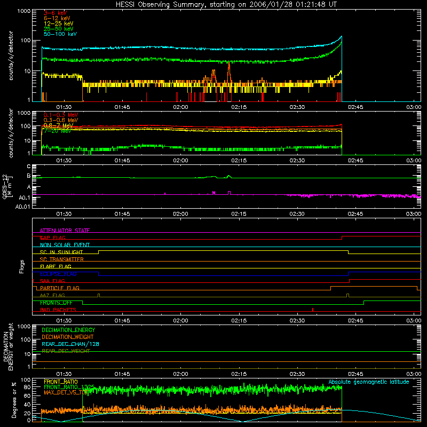The width and height of the screenshot is (427, 427).
Task: Click the HESSI Observing Summary title text
Action: (x=226, y=4)
